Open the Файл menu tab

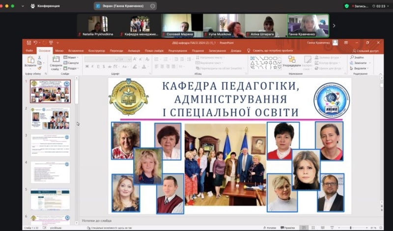[29, 50]
